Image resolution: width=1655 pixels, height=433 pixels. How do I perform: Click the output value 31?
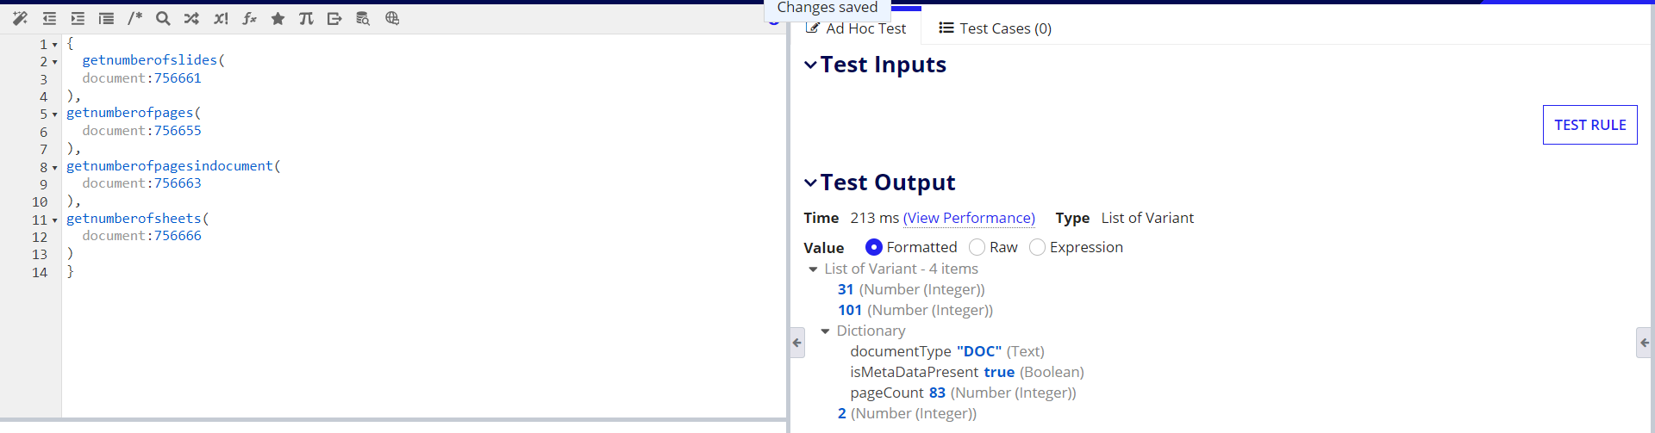coord(846,290)
